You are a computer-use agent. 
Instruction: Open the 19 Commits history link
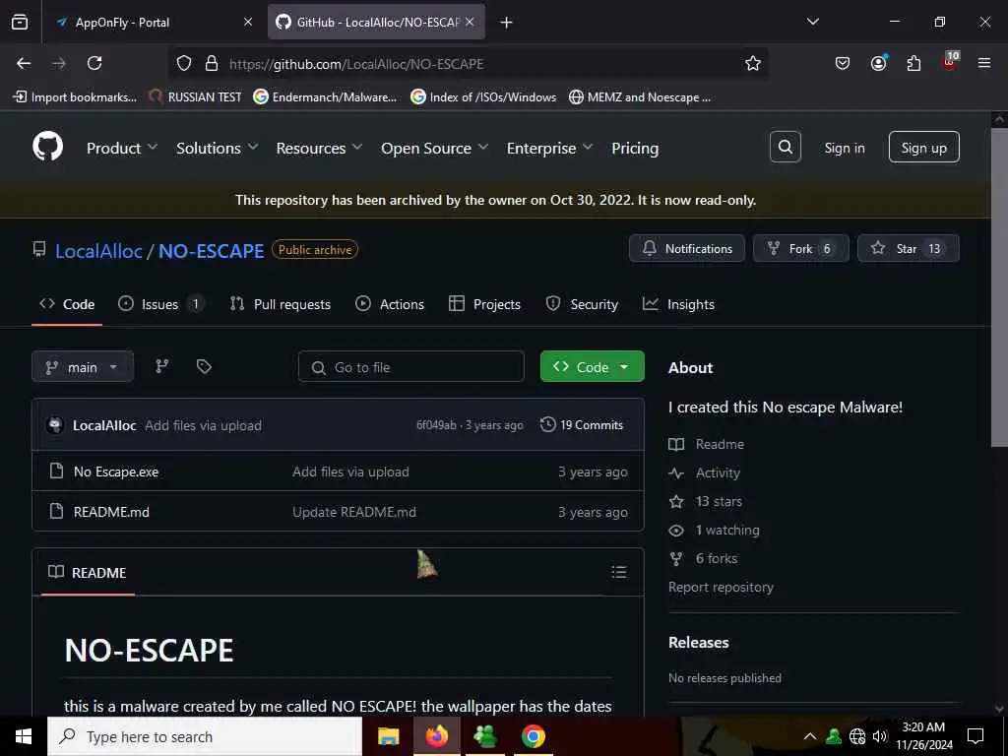[x=582, y=425]
